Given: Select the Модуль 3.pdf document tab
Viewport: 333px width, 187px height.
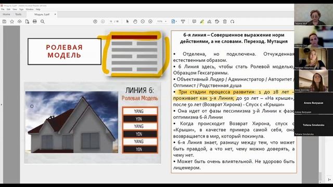Looking at the screenshot, I should [42, 15].
